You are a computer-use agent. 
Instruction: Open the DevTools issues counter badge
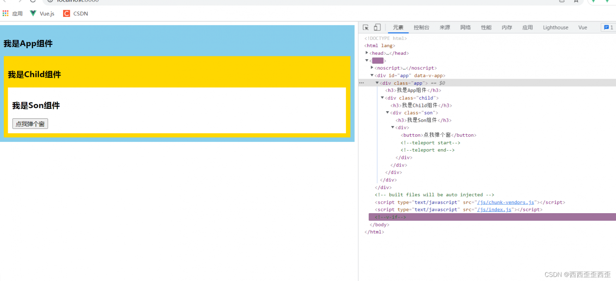click(608, 27)
